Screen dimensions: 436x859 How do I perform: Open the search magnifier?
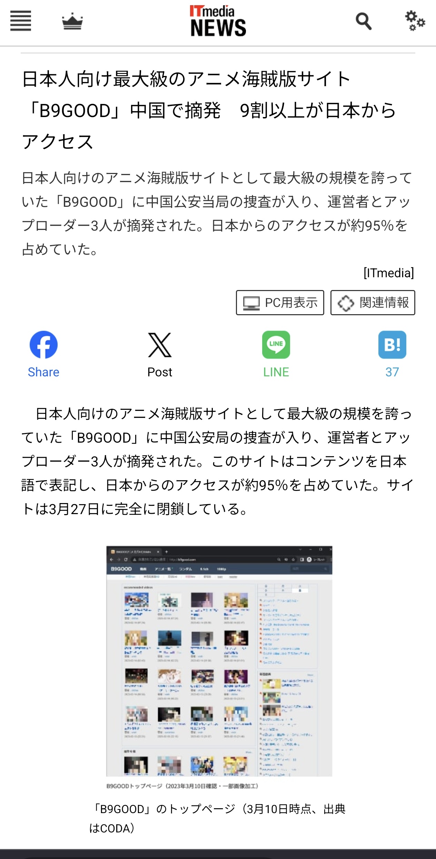click(364, 21)
